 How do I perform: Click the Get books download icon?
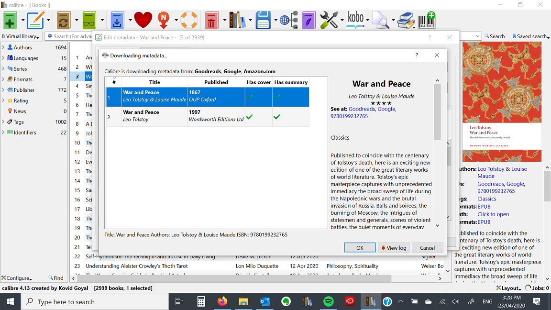click(117, 20)
